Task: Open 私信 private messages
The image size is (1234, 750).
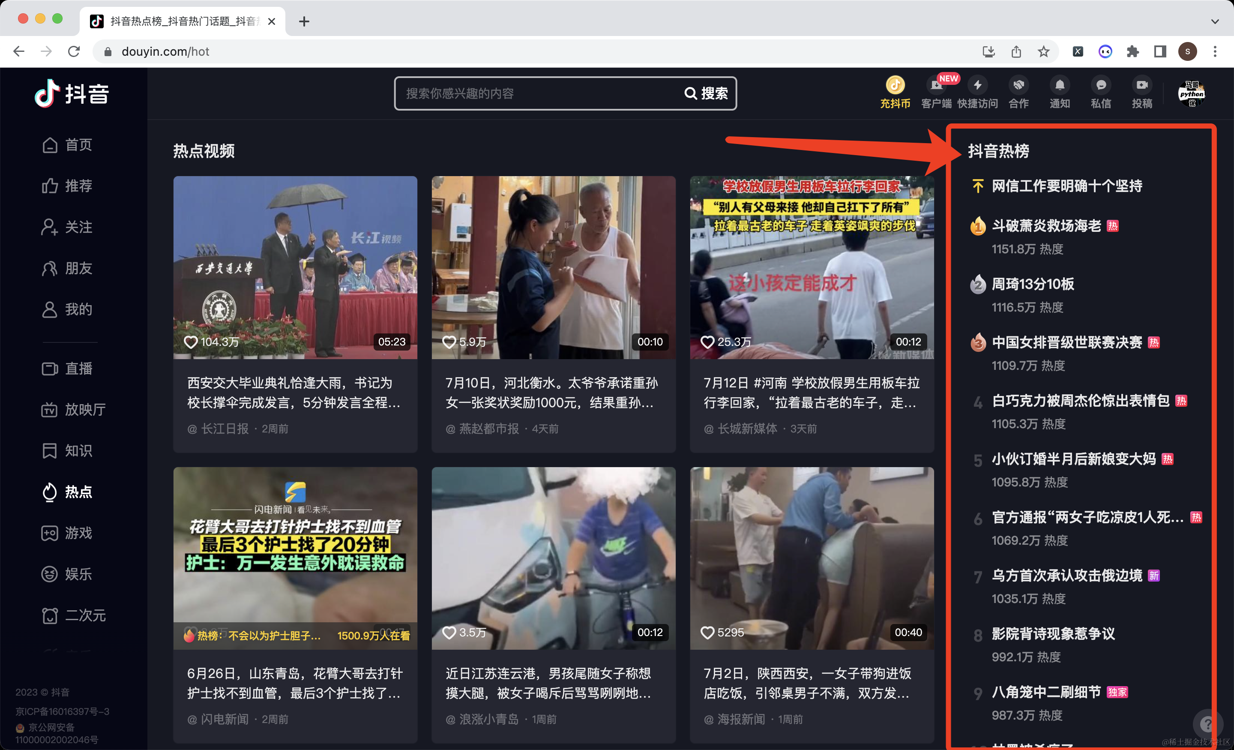Action: pos(1101,93)
